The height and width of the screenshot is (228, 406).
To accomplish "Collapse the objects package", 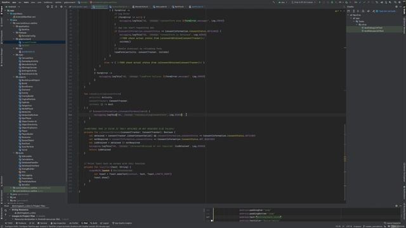I will coord(14,77).
